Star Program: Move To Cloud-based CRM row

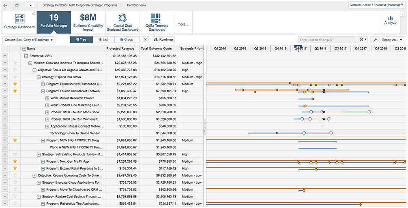tap(15, 189)
